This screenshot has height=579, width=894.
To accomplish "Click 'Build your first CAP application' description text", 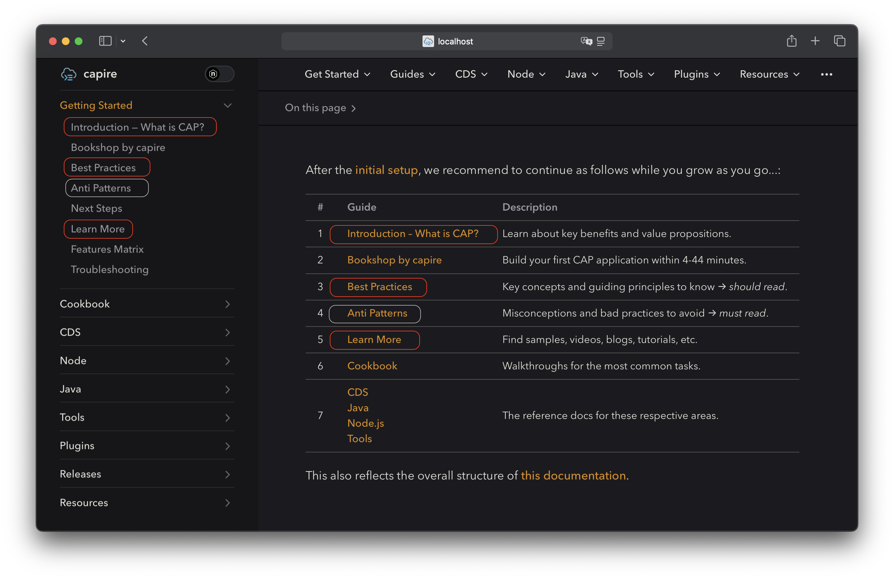I will tap(624, 260).
